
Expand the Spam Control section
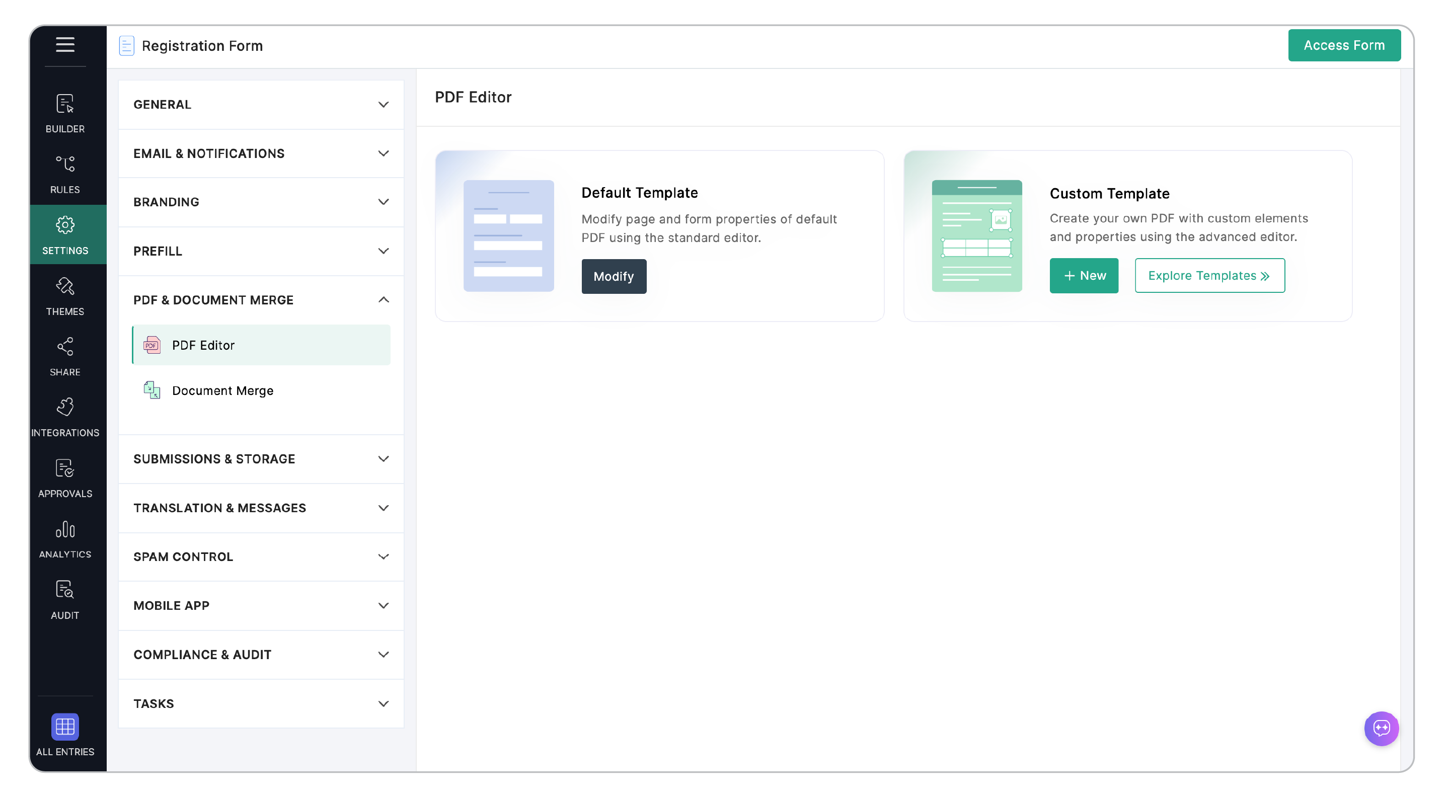[261, 557]
